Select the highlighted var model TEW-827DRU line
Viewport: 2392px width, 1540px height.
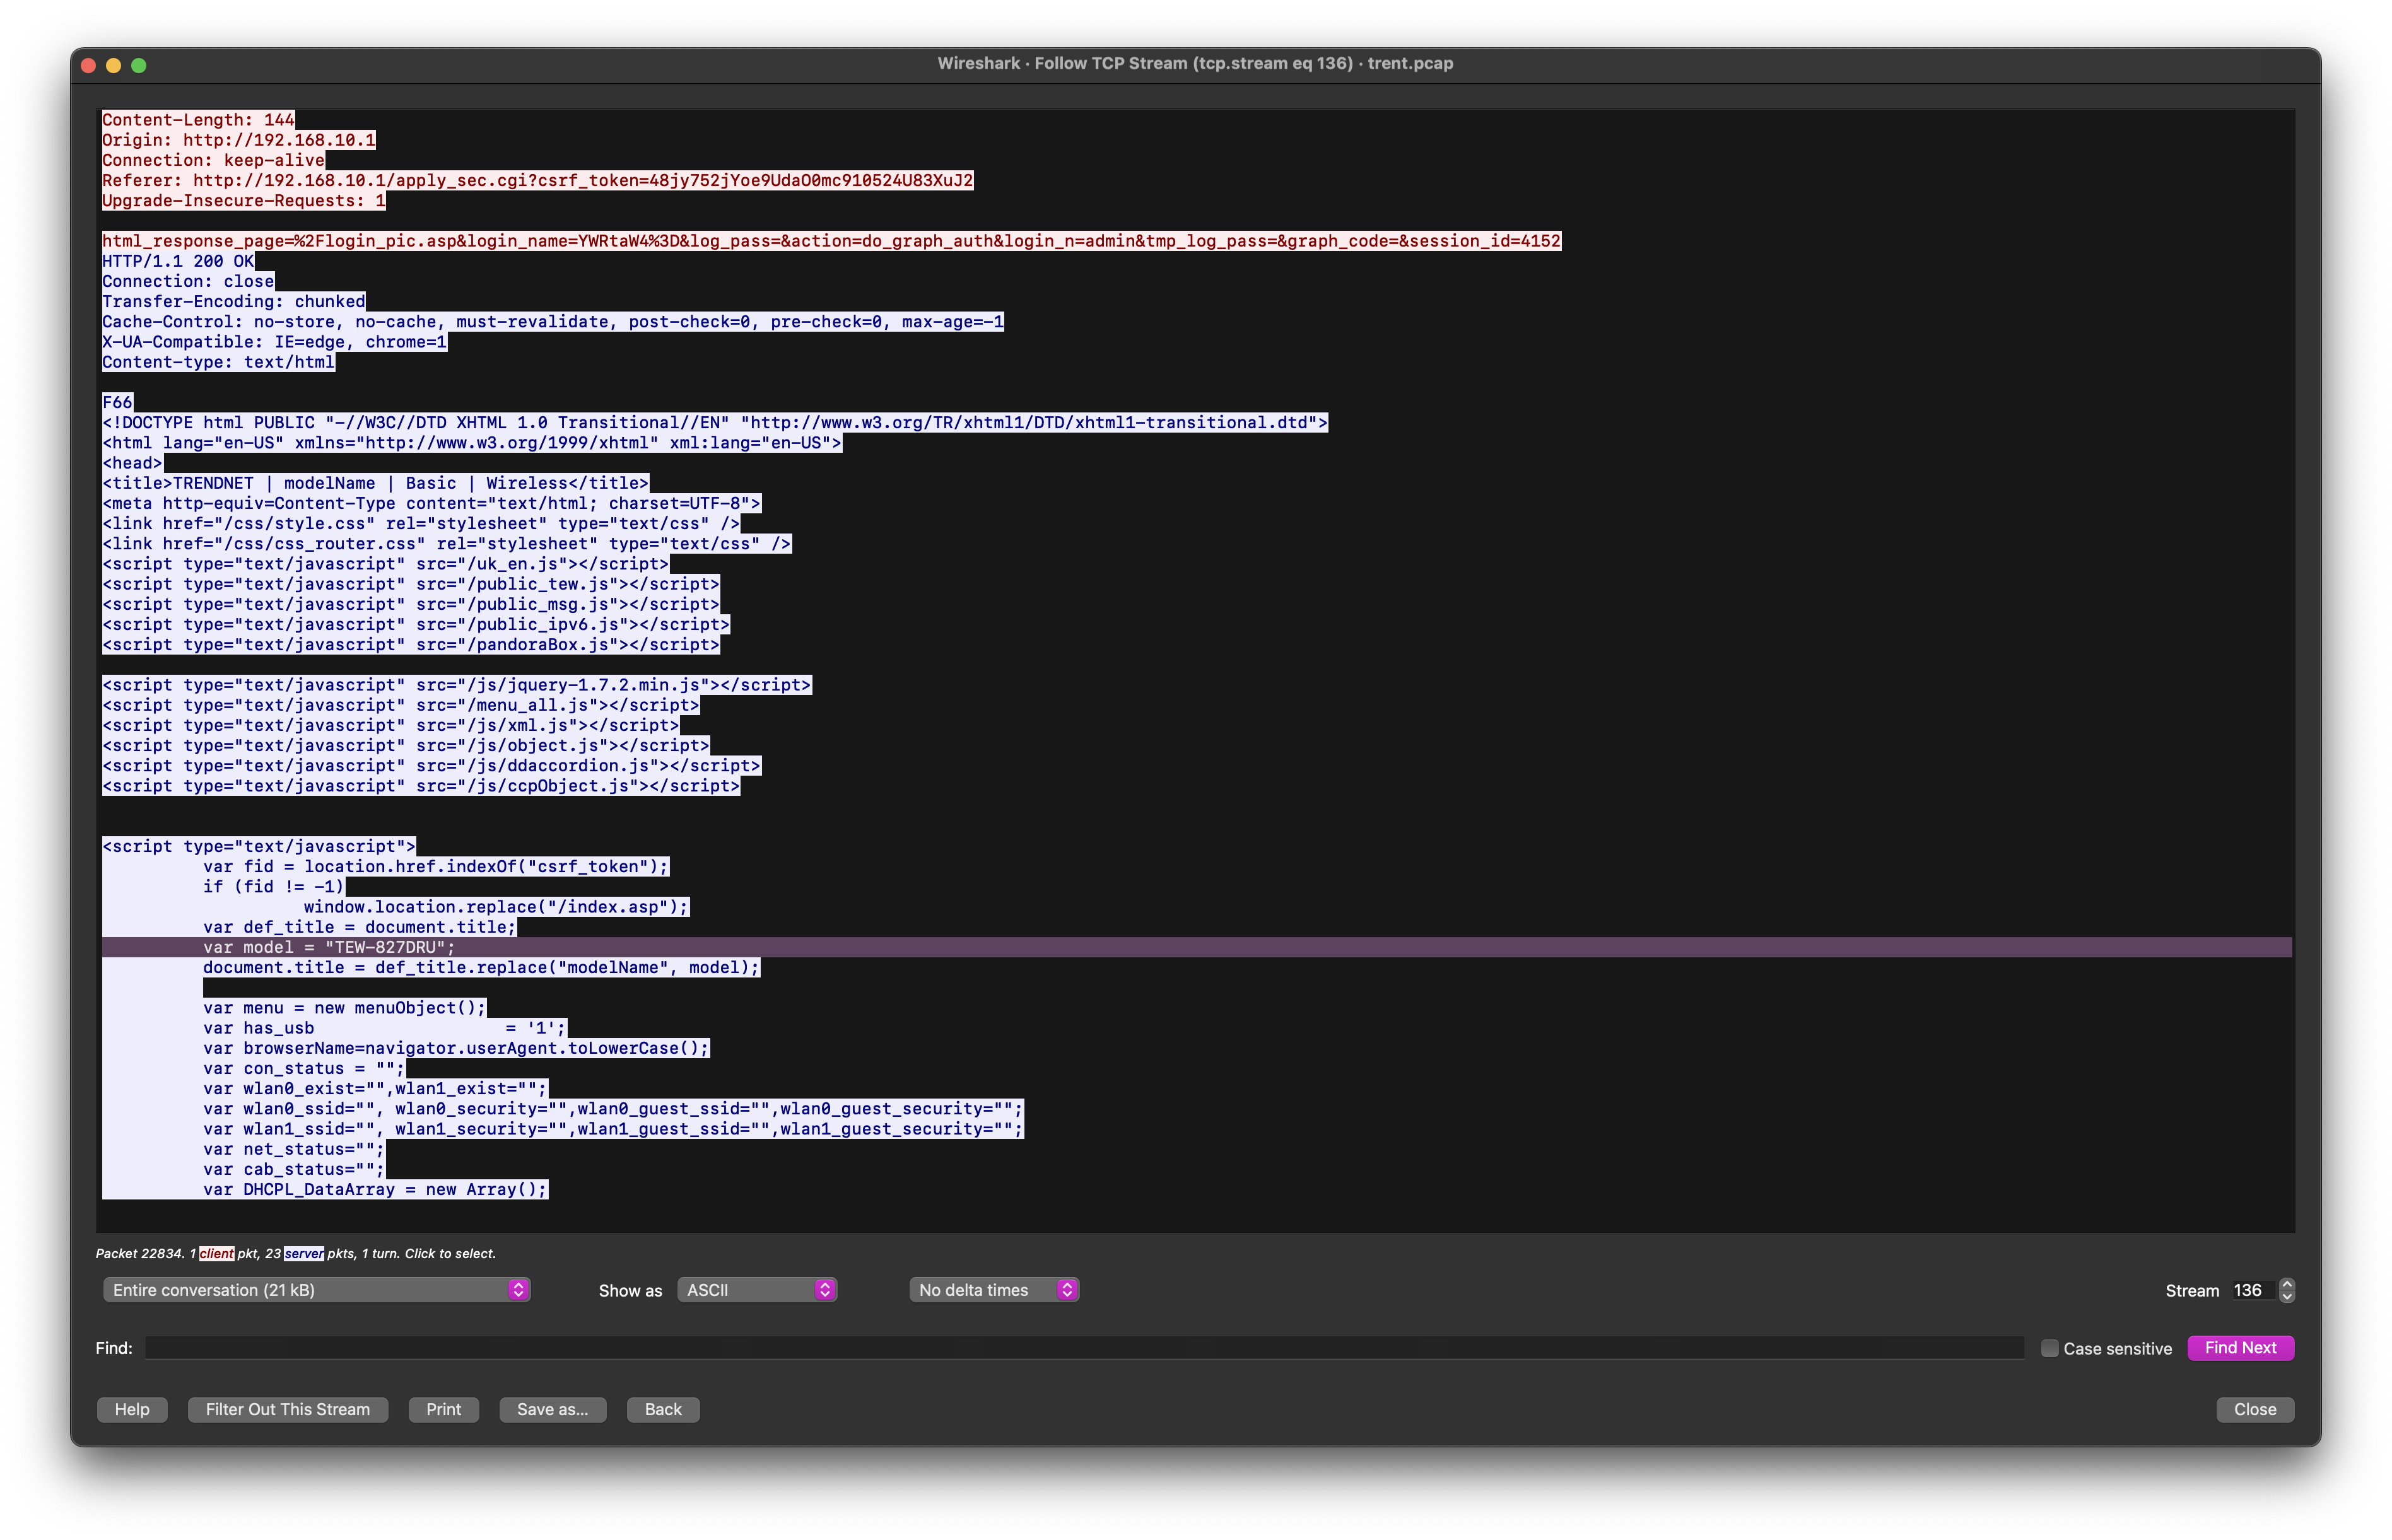click(329, 947)
